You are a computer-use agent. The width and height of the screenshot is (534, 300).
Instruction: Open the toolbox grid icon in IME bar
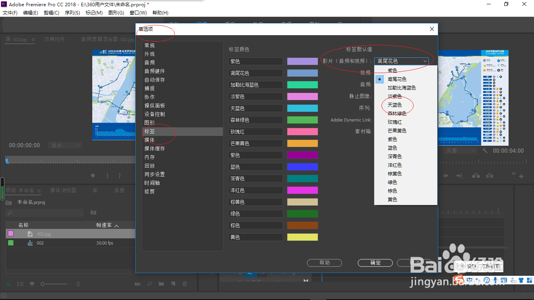(x=529, y=280)
